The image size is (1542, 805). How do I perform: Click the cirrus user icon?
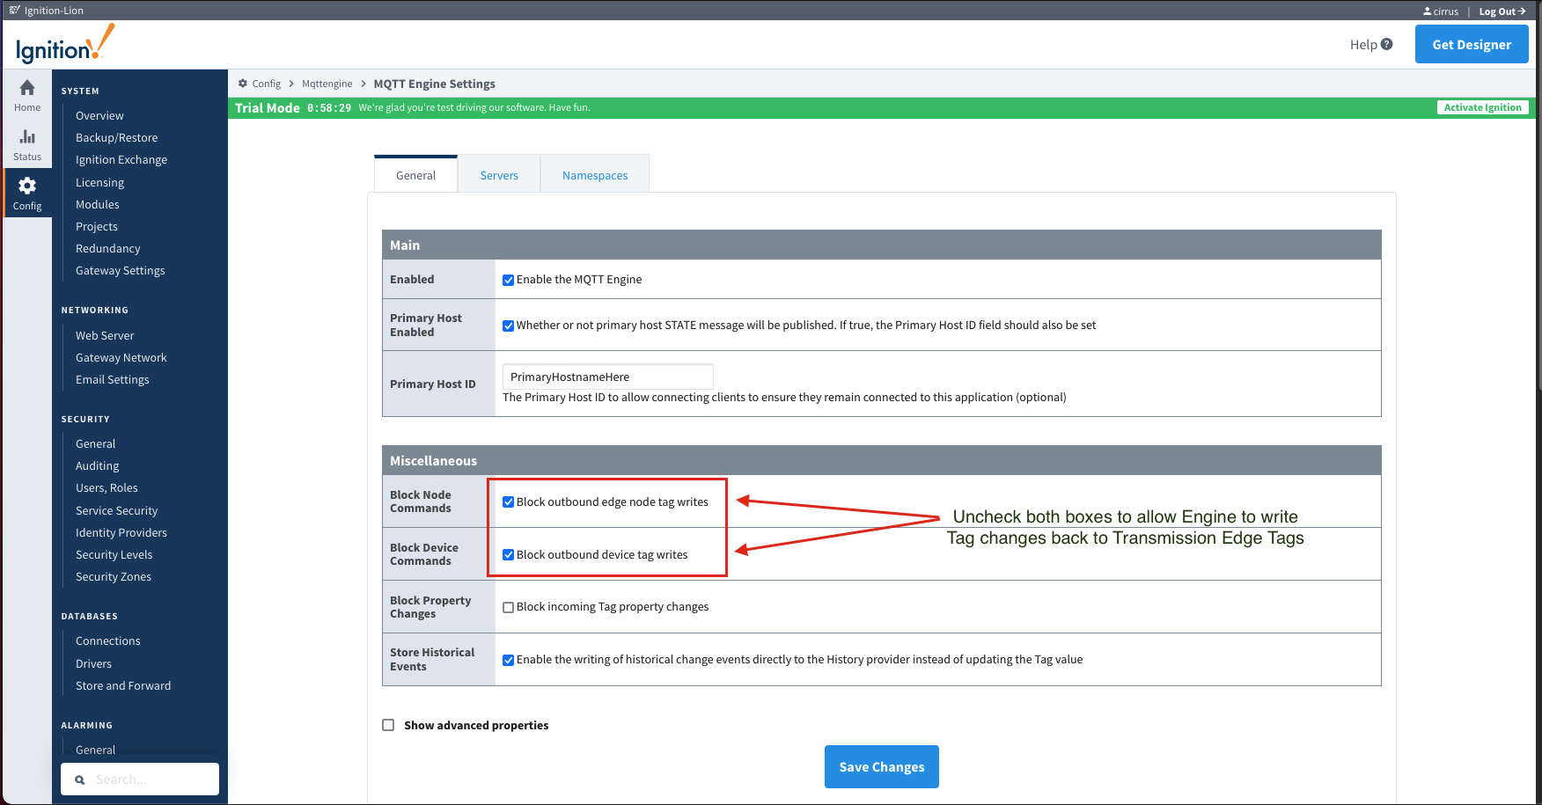pos(1427,11)
